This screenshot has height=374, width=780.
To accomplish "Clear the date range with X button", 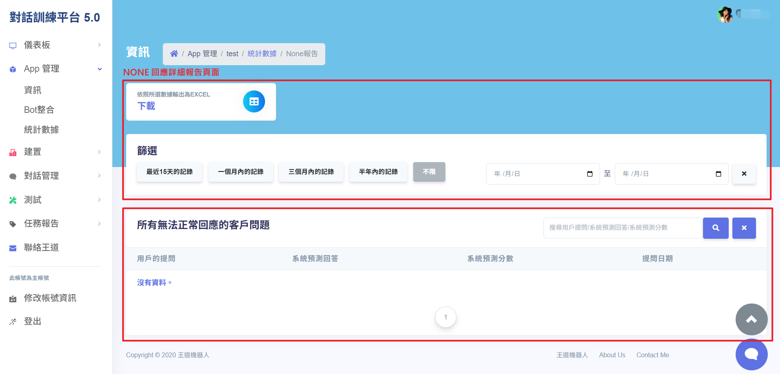I will (744, 174).
